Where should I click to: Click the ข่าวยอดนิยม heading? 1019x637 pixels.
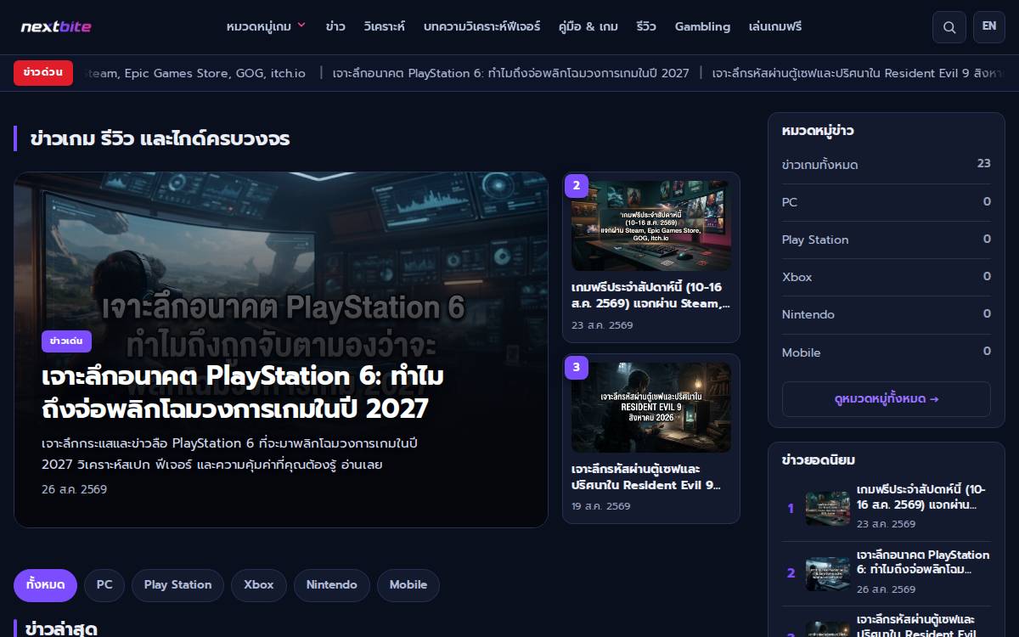[x=819, y=460]
